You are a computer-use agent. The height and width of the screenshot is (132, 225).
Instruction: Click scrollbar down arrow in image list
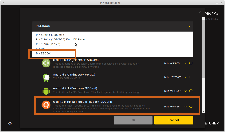click(203, 112)
